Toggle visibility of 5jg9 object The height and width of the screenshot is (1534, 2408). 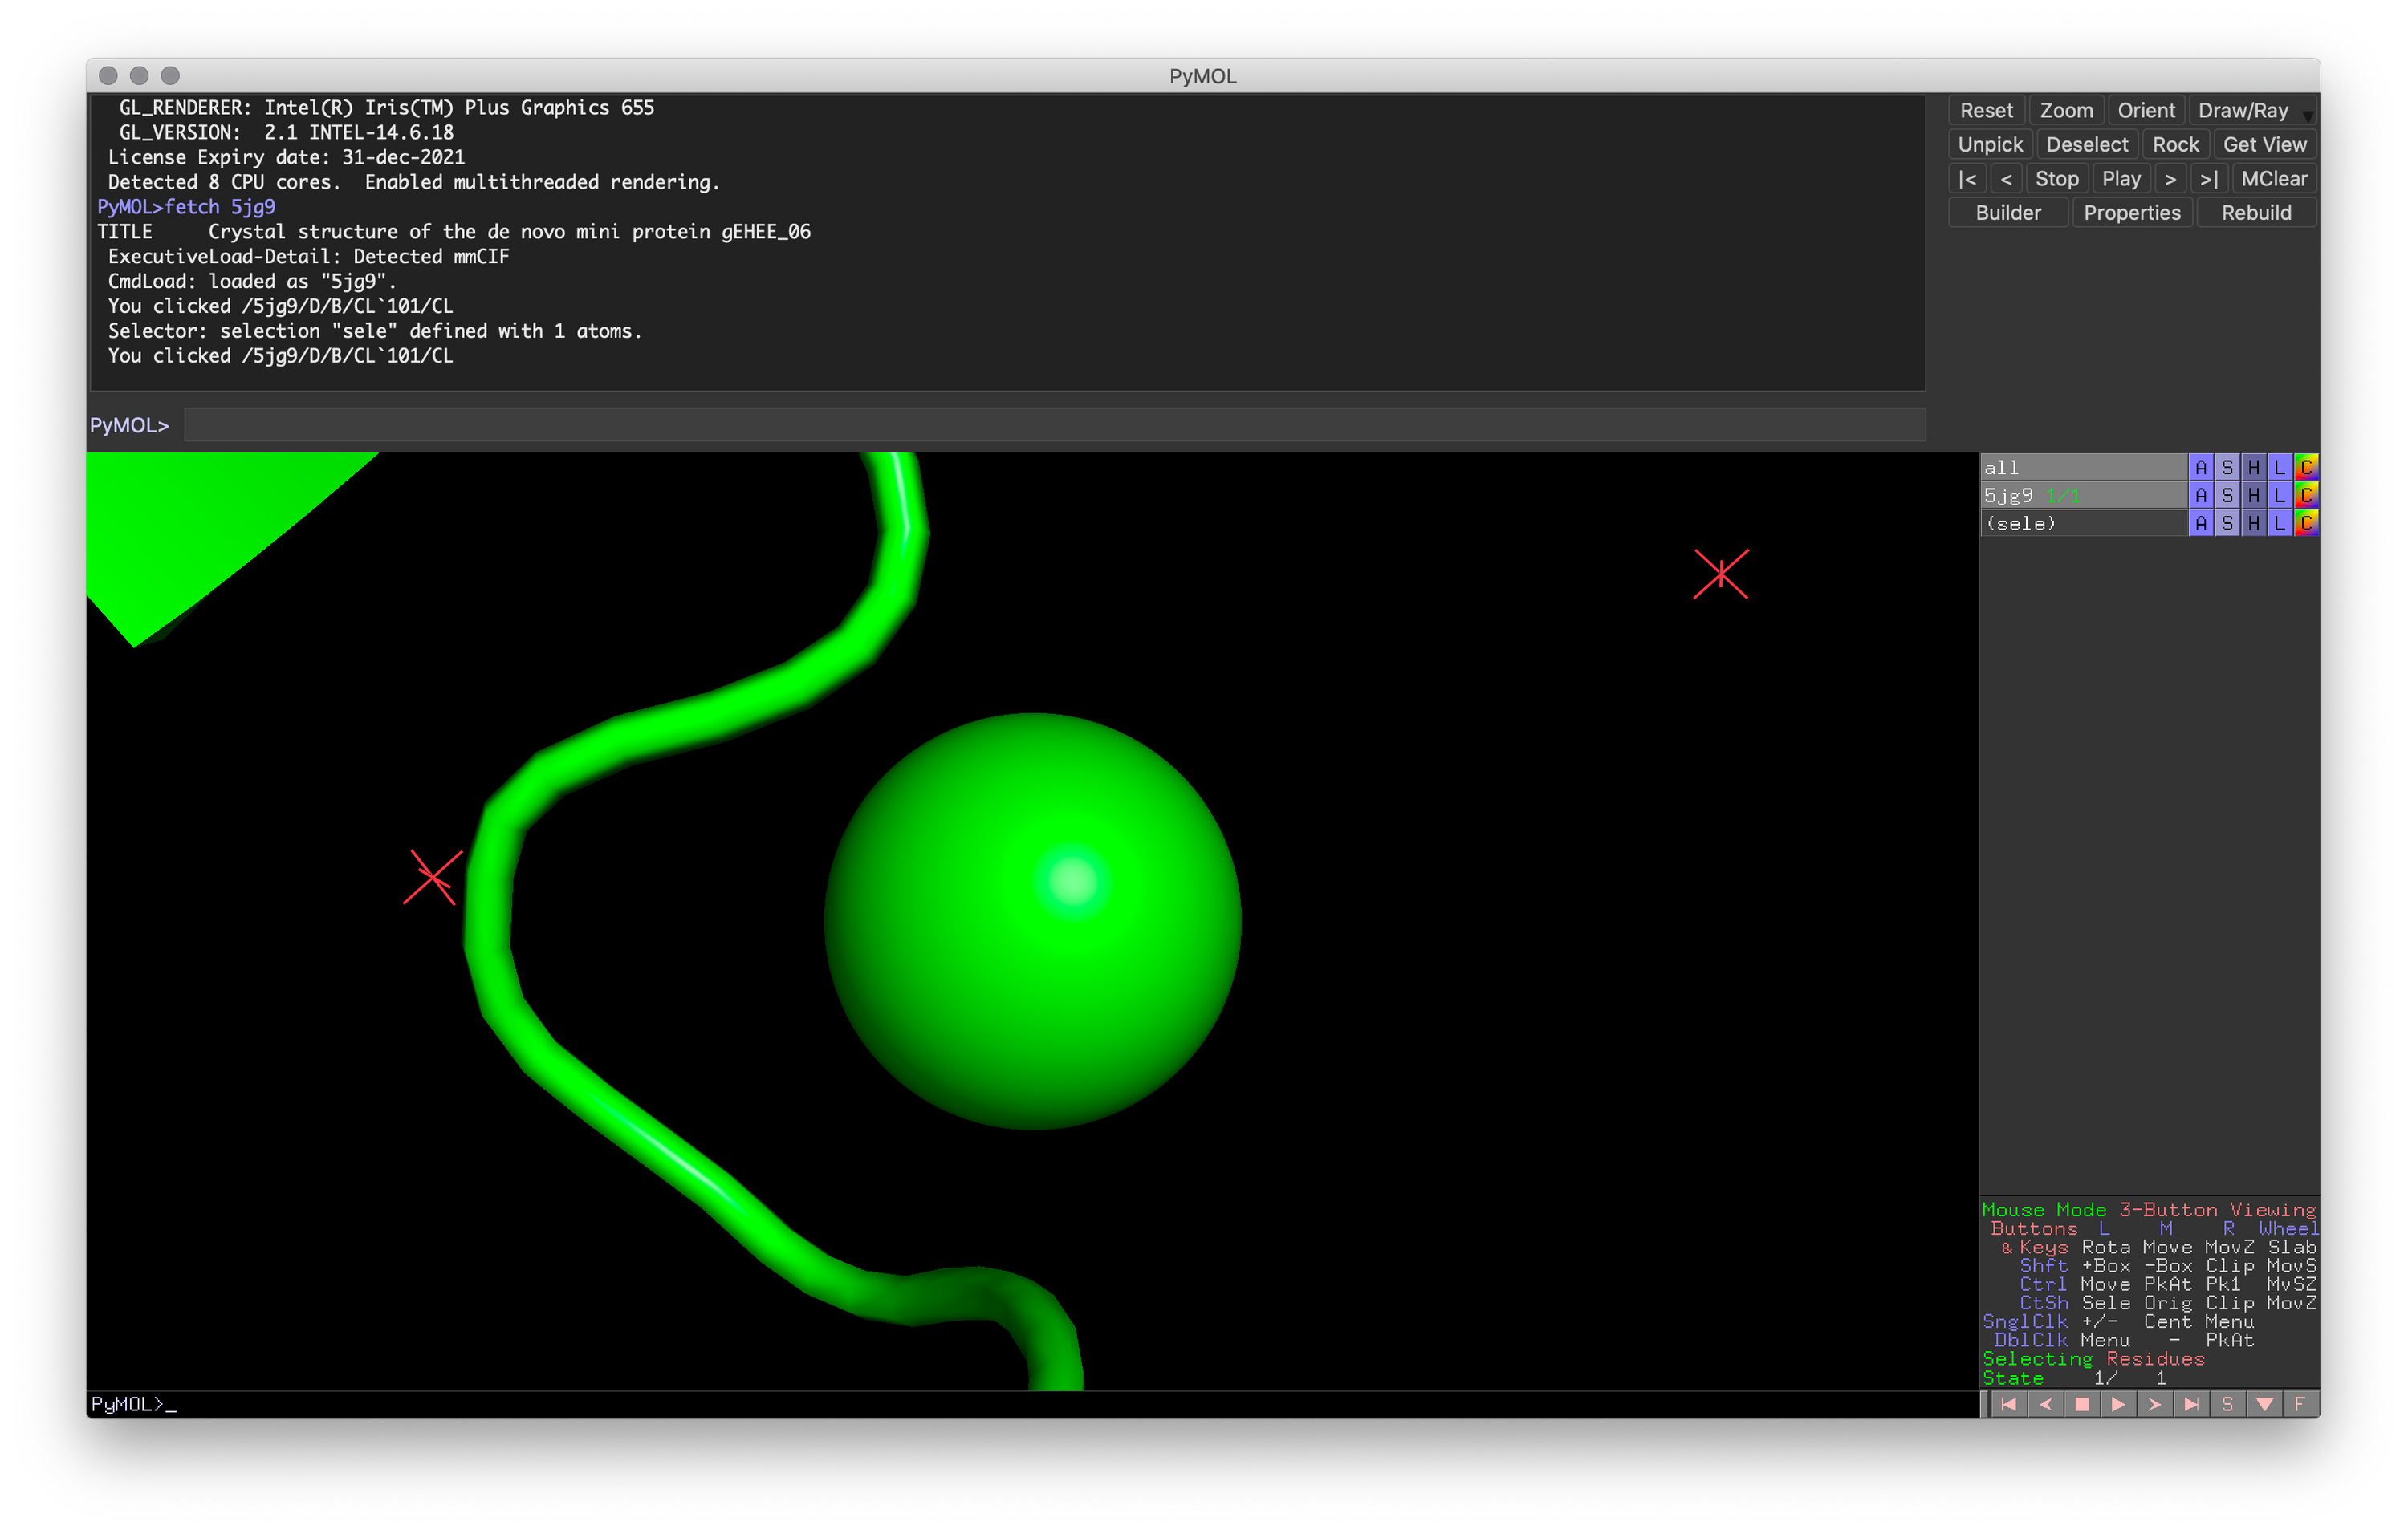click(x=2083, y=495)
